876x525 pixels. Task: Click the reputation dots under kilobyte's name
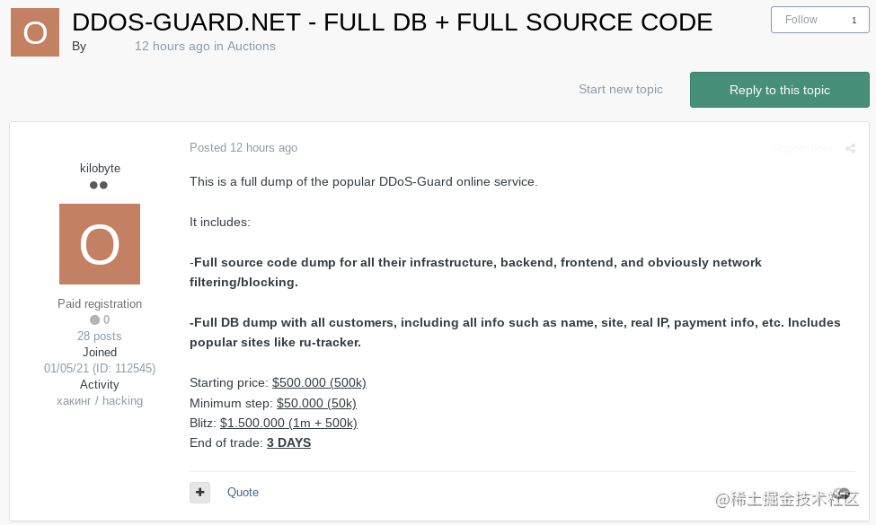(x=98, y=185)
